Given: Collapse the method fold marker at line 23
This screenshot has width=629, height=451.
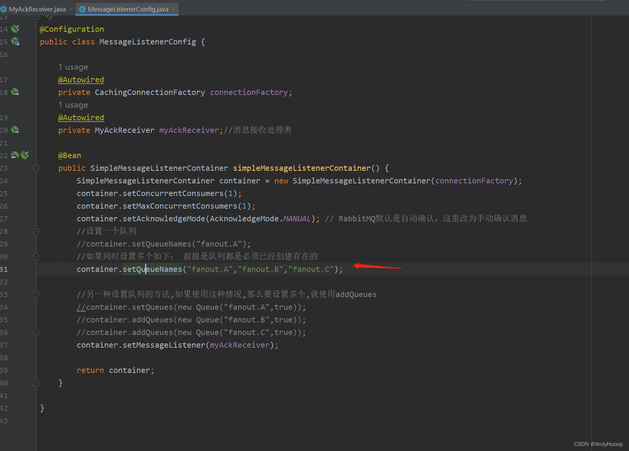Looking at the screenshot, I should point(36,168).
